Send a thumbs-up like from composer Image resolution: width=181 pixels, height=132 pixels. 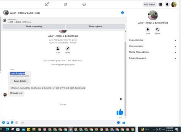(124, 123)
